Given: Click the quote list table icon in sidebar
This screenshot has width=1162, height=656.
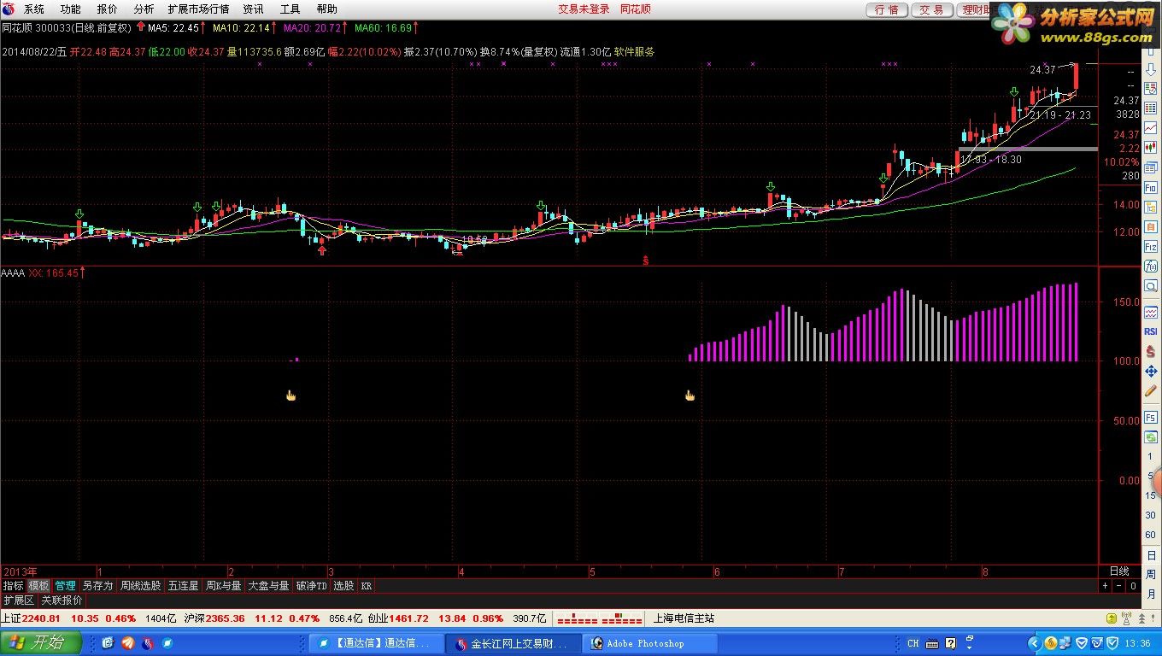Looking at the screenshot, I should pyautogui.click(x=1151, y=108).
